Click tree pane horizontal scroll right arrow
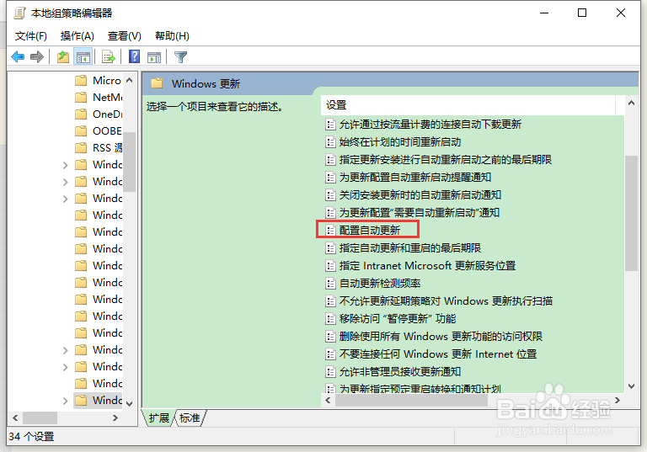Viewport: 647px width, 452px height. tap(115, 417)
